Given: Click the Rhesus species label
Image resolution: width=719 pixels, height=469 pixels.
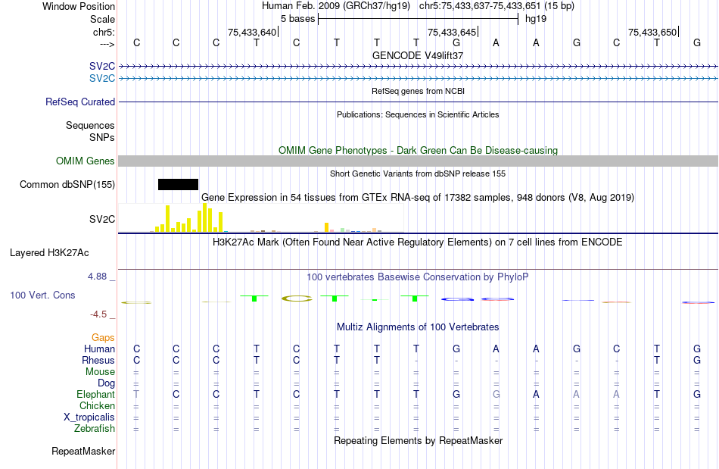Looking at the screenshot, I should tap(98, 360).
